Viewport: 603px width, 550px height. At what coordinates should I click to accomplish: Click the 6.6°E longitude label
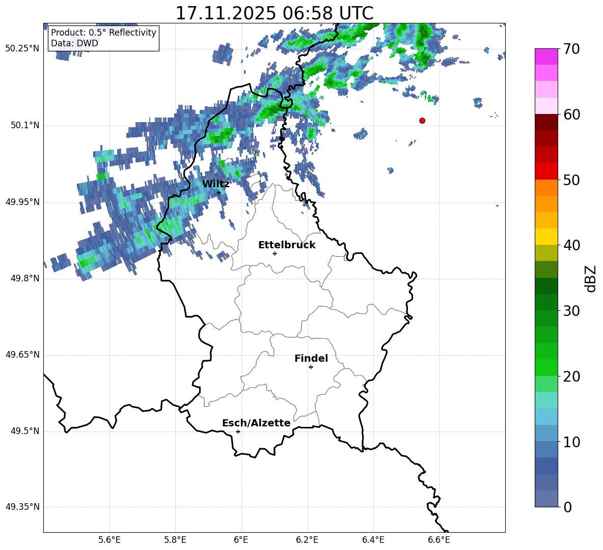point(439,540)
